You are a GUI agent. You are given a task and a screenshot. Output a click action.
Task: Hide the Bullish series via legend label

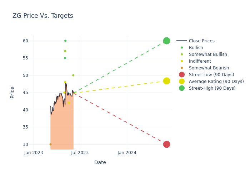click(196, 48)
